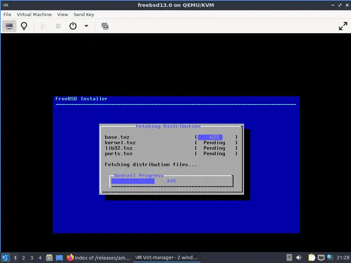
Task: Click the network status tray icon
Action: pos(321,258)
